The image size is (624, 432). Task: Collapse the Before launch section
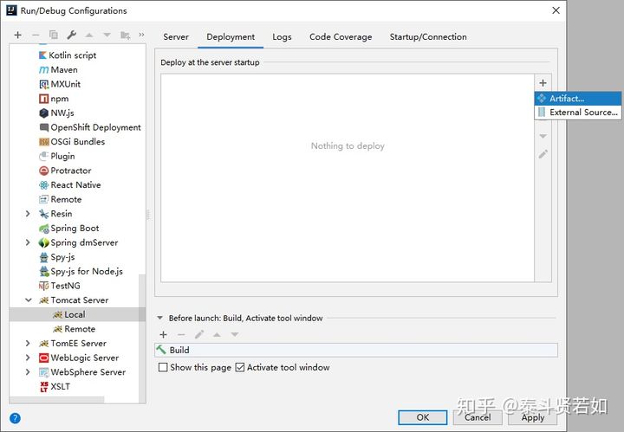click(x=160, y=318)
